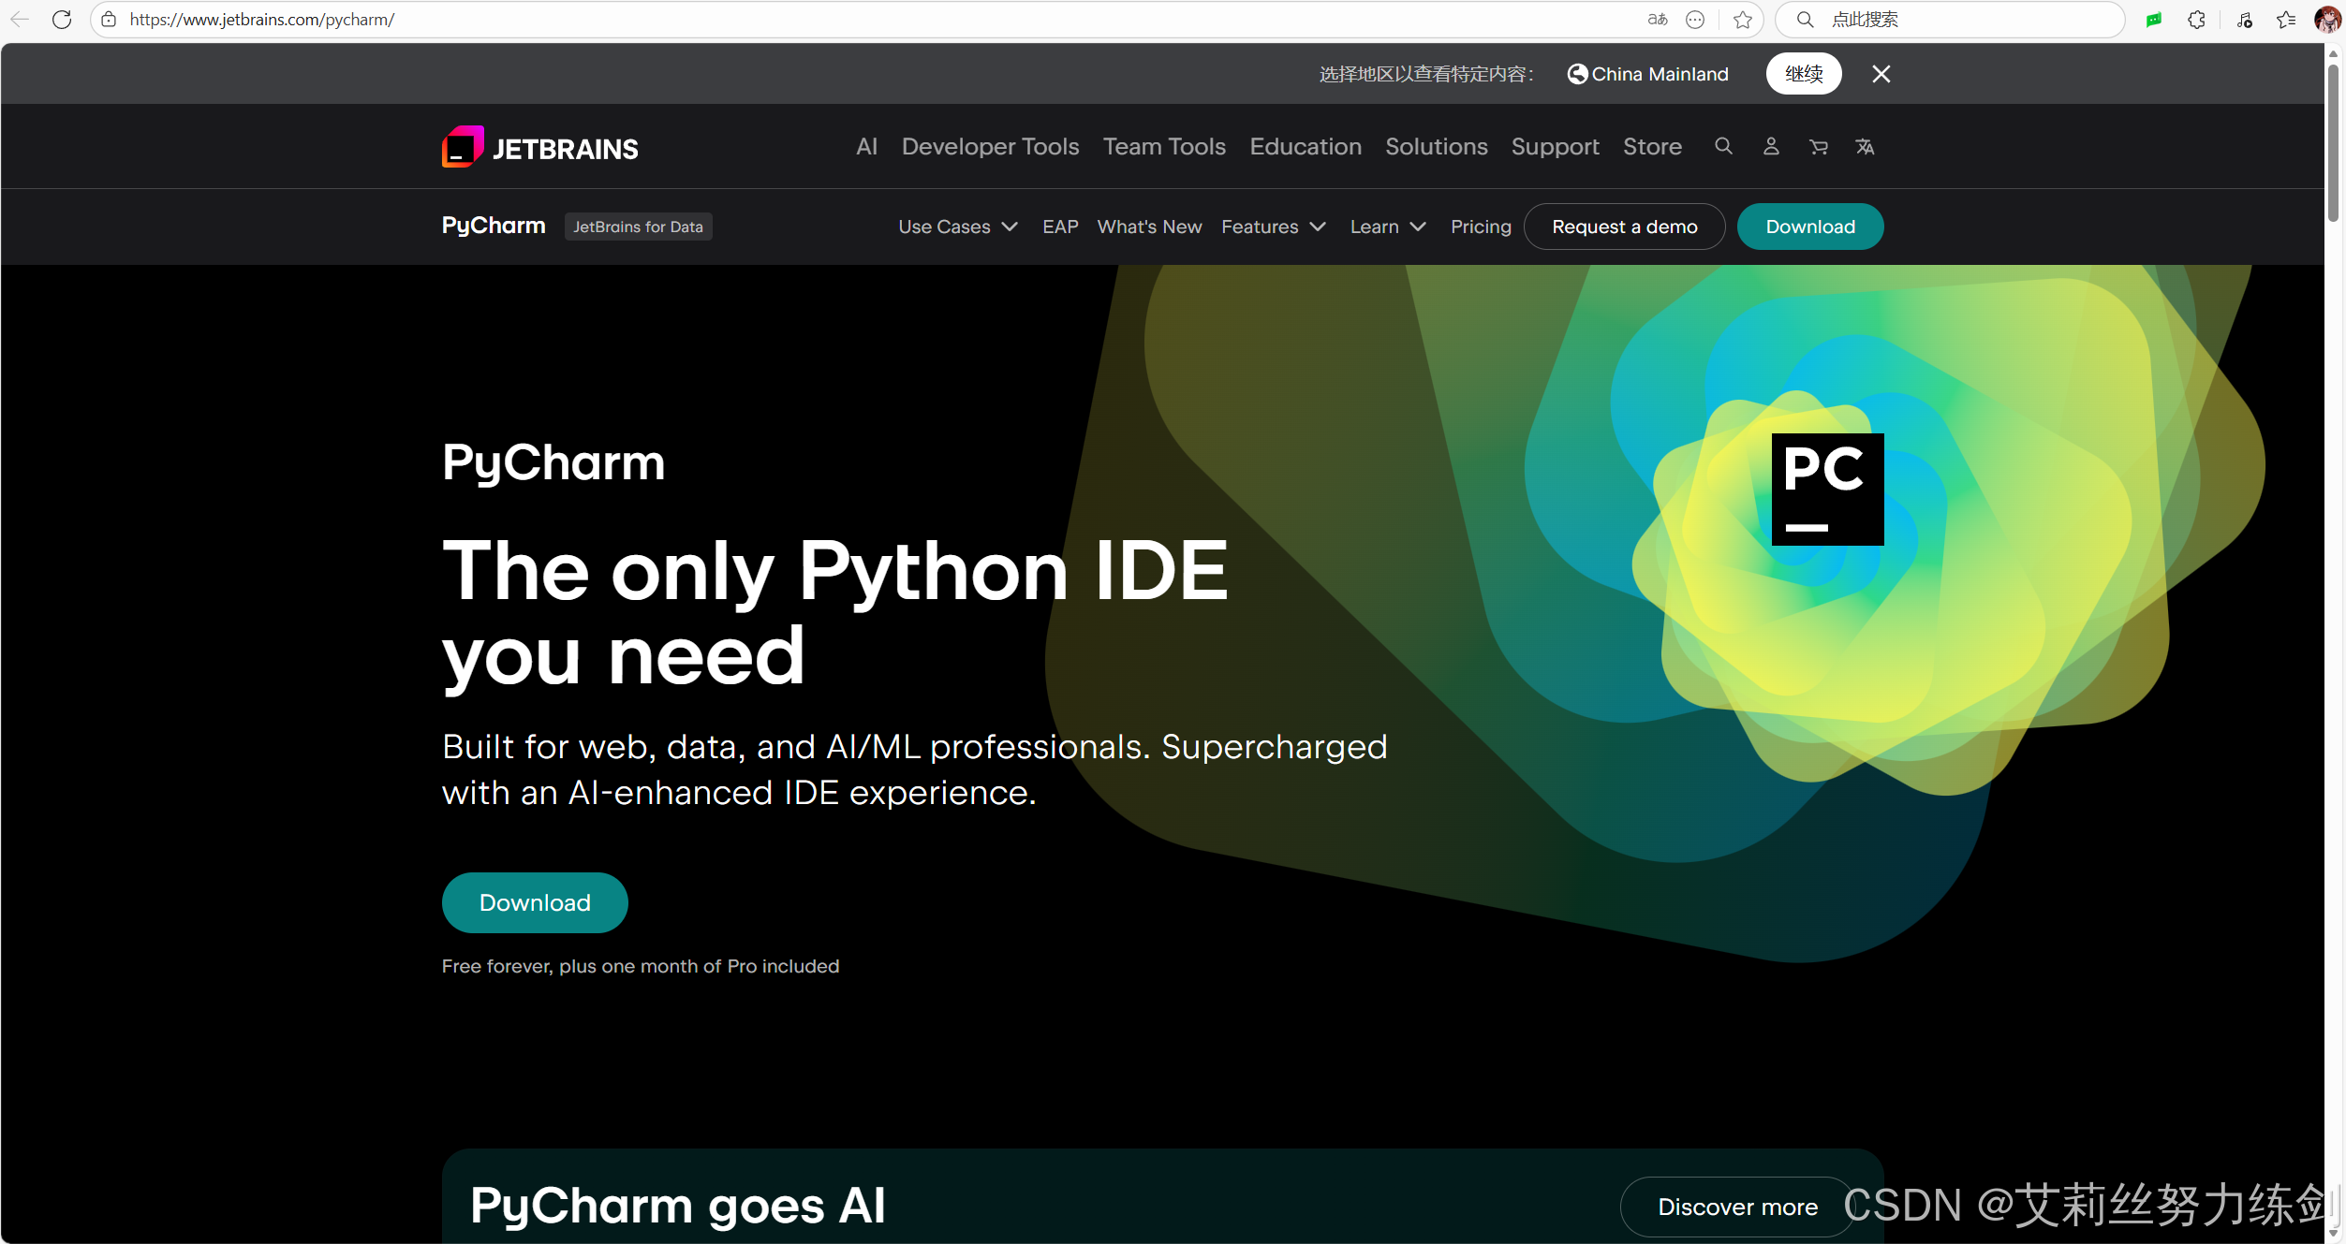
Task: Open the Developer Tools menu
Action: pos(990,147)
